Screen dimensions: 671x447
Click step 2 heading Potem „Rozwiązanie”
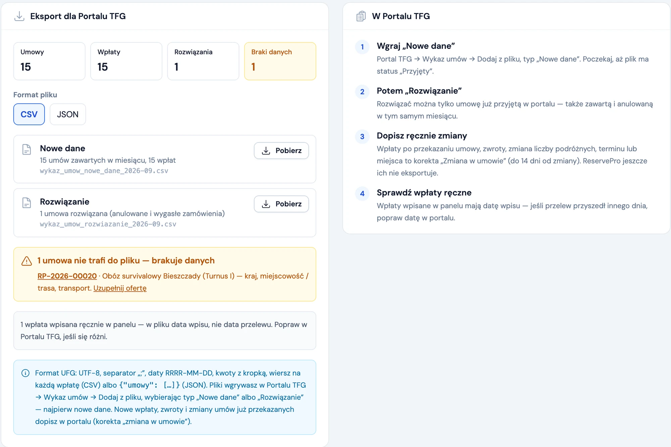coord(419,91)
